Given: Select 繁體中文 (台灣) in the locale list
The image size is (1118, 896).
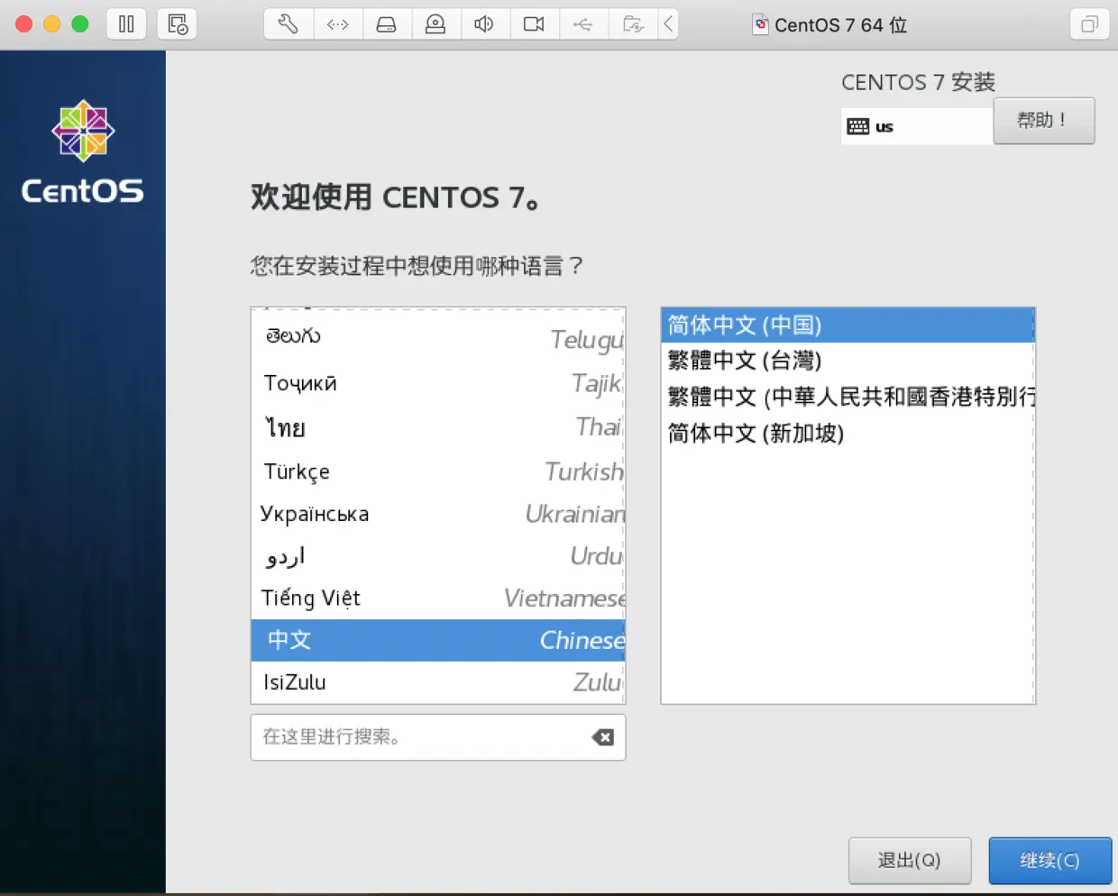Looking at the screenshot, I should [x=746, y=361].
